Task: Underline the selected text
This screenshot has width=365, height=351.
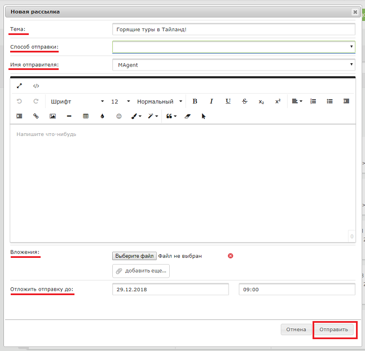Action: tap(228, 102)
